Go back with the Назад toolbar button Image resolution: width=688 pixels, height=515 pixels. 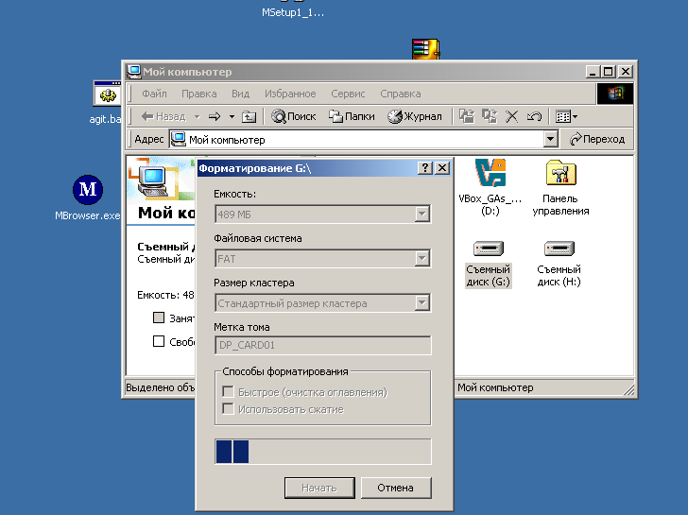click(x=163, y=116)
